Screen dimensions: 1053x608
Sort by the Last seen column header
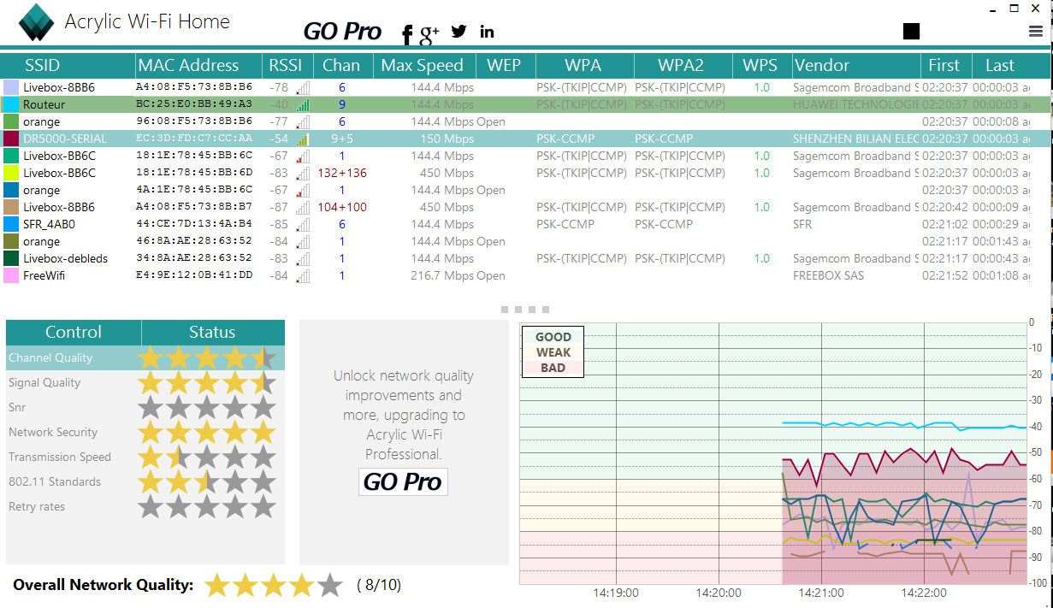click(x=1000, y=66)
